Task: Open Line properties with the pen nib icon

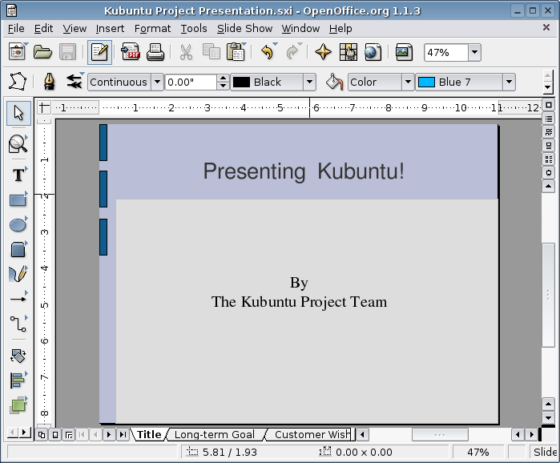Action: tap(50, 82)
